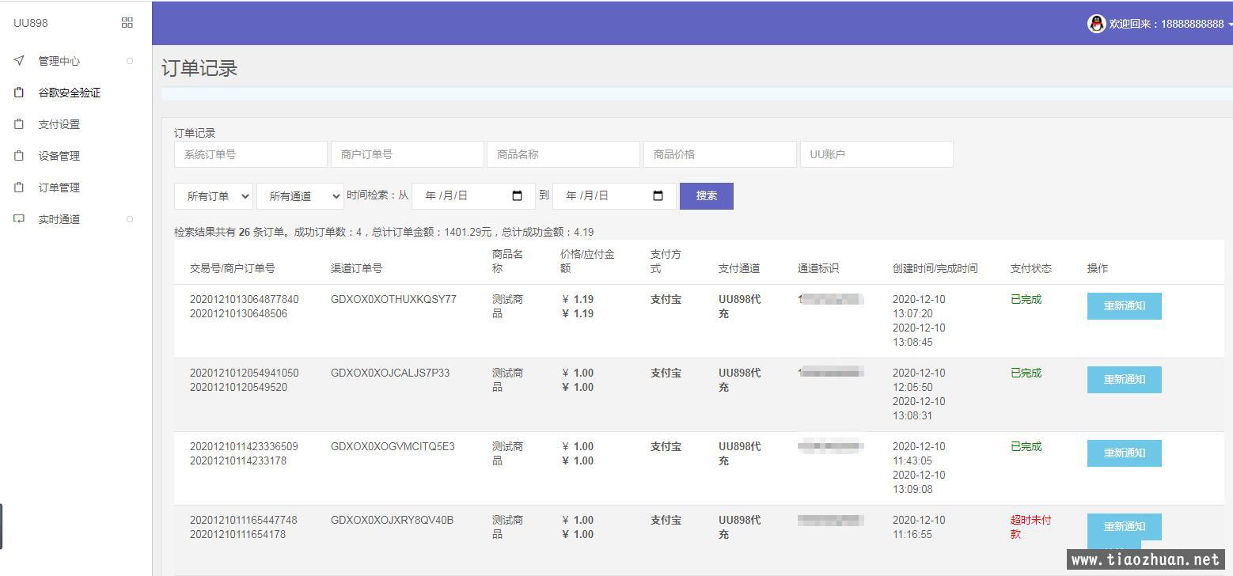
Task: Open the start date calendar picker icon
Action: pos(518,195)
